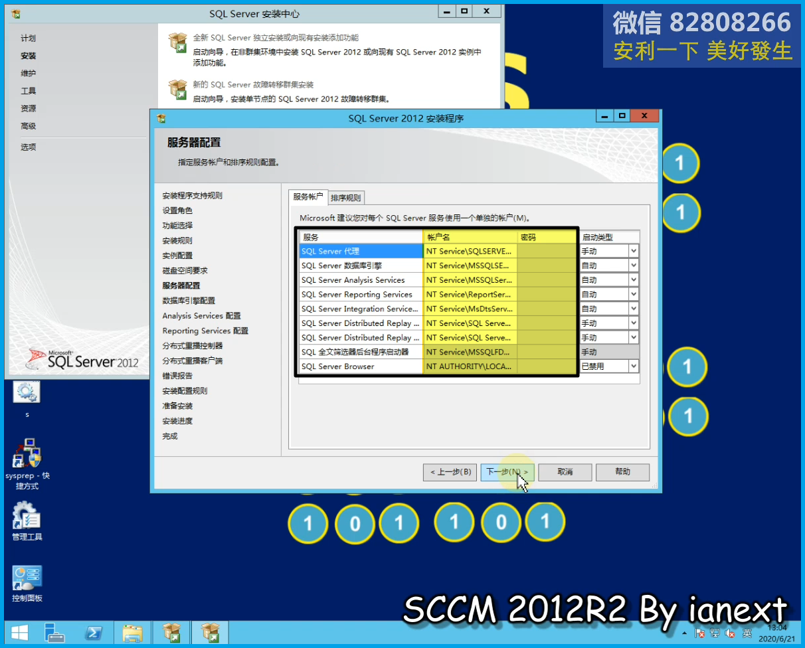Click the sound icon in the system tray
Viewport: 805px width, 648px height.
pyautogui.click(x=731, y=633)
